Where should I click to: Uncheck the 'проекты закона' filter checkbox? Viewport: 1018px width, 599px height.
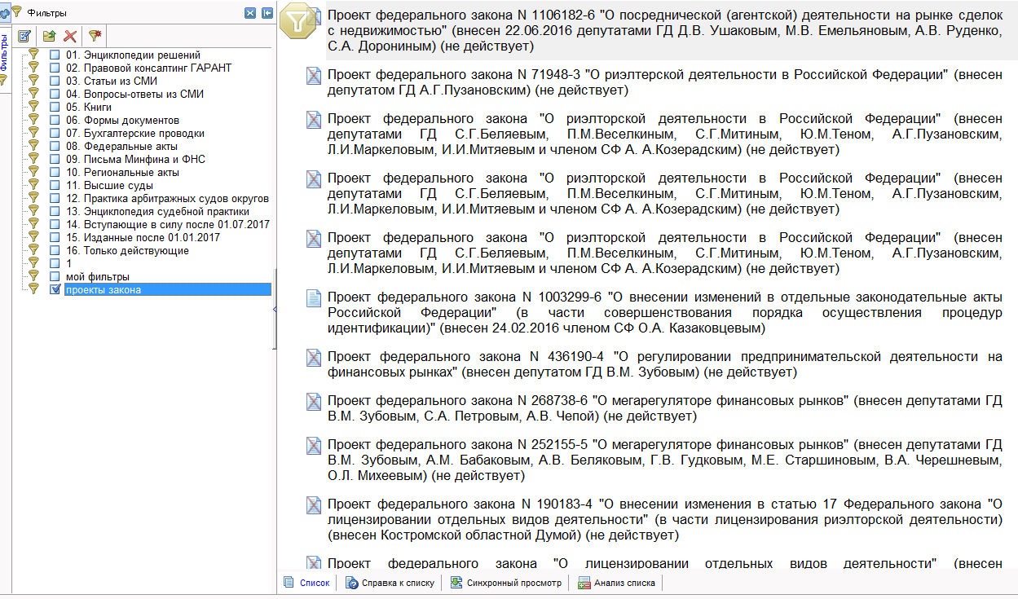pos(55,290)
